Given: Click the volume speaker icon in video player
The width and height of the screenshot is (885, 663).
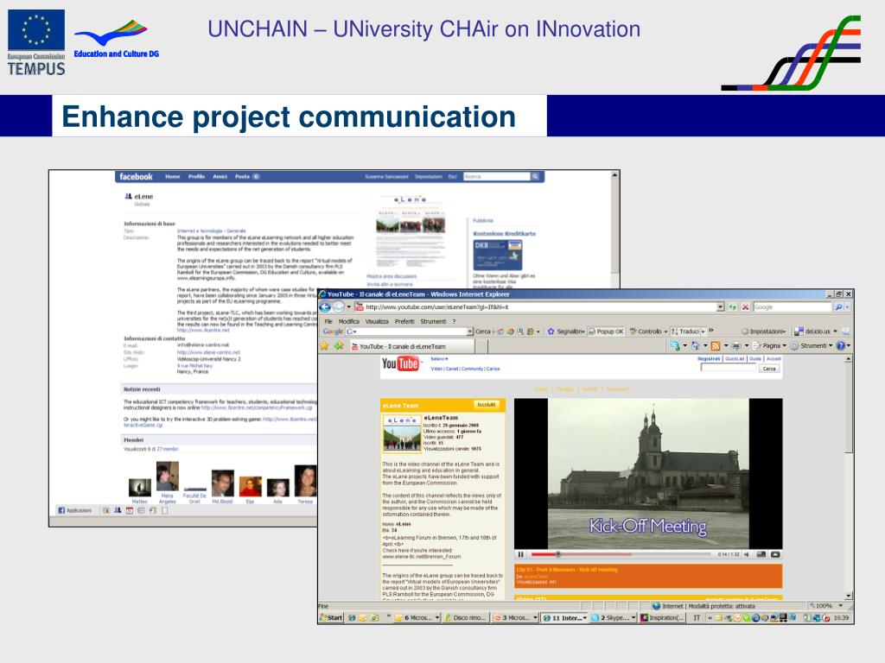Looking at the screenshot, I should pos(746,555).
